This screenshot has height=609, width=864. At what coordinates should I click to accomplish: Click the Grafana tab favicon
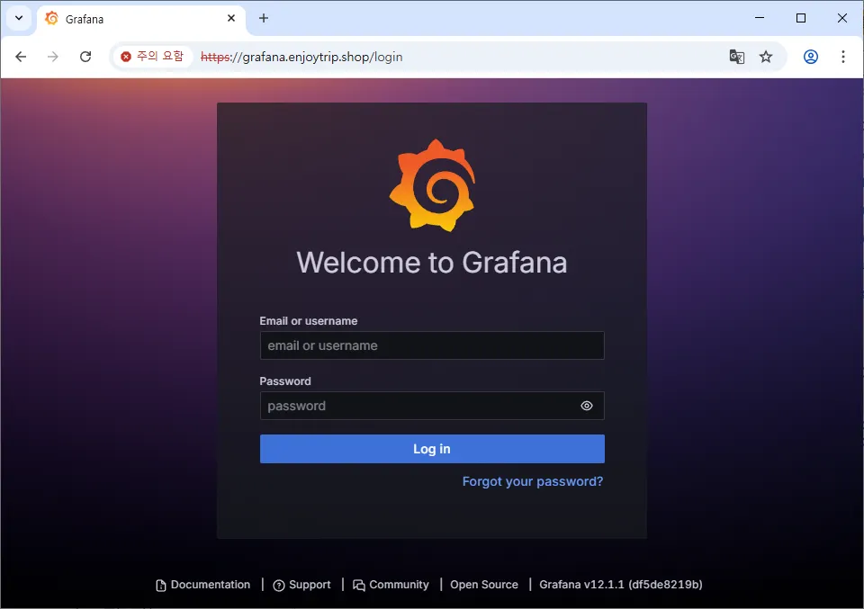click(52, 19)
